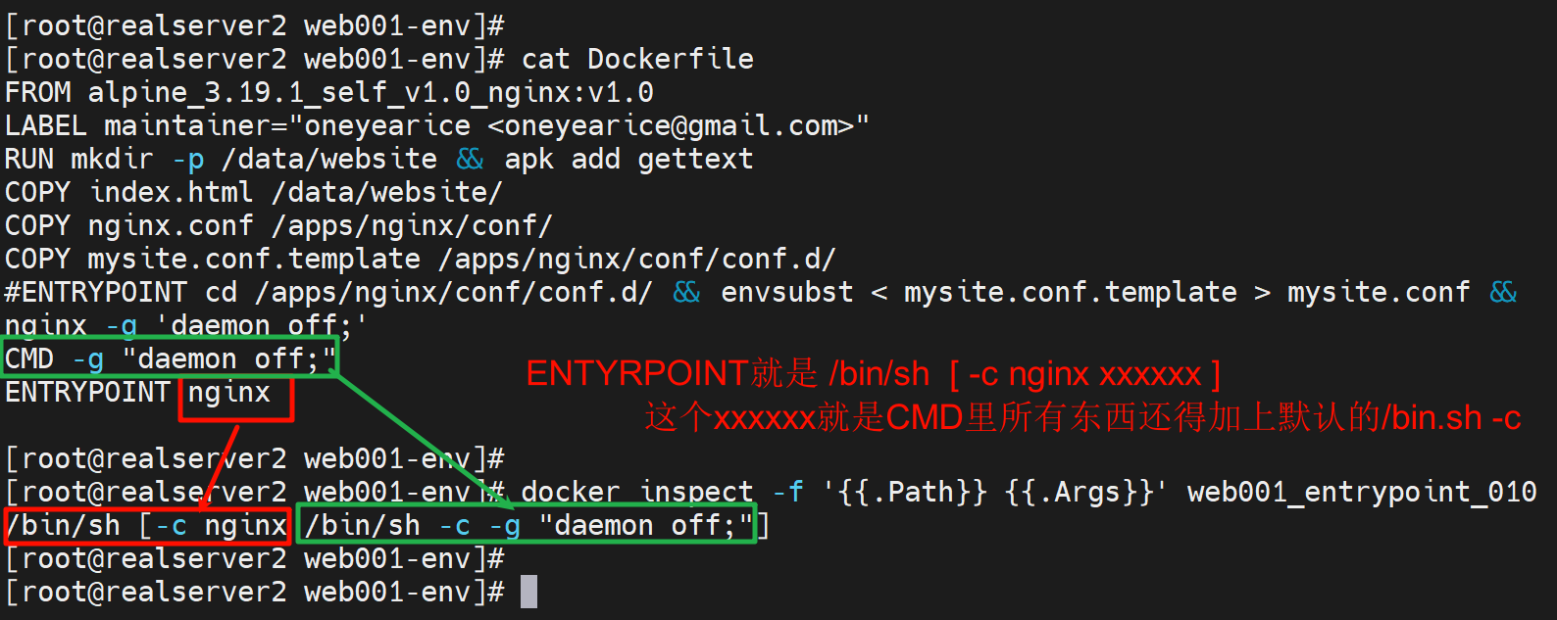
Task: Click the "envsubst" command word
Action: pos(786,292)
